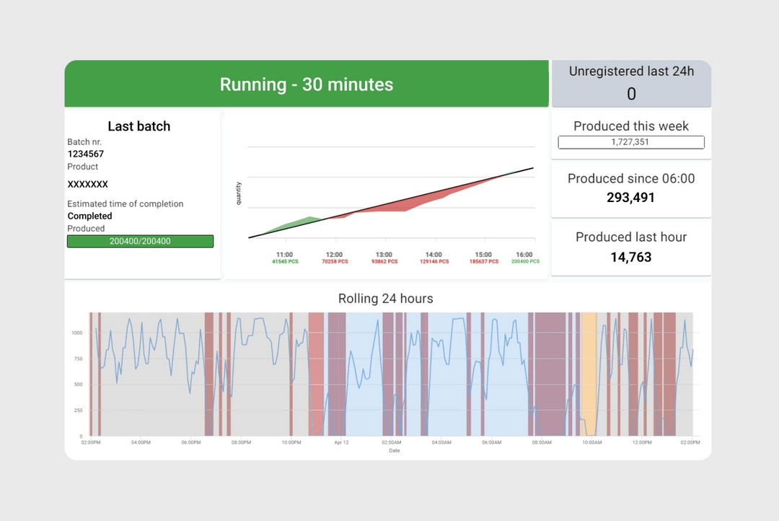
Task: Select batch number 1234567
Action: tap(85, 154)
